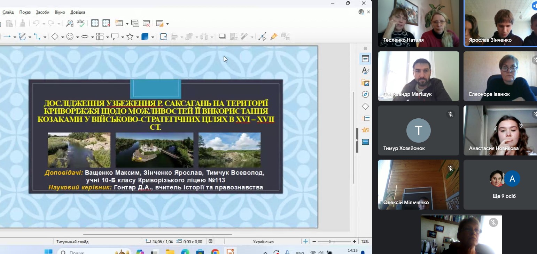This screenshot has width=537, height=254.
Task: Click the zoom in plus button
Action: (x=355, y=242)
